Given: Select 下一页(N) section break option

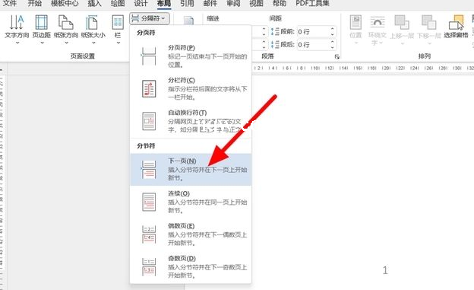Looking at the screenshot, I should (191, 170).
